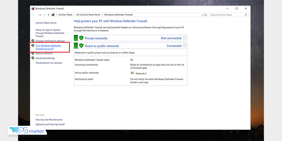Open Troubleshoot my network link

pos(49,63)
